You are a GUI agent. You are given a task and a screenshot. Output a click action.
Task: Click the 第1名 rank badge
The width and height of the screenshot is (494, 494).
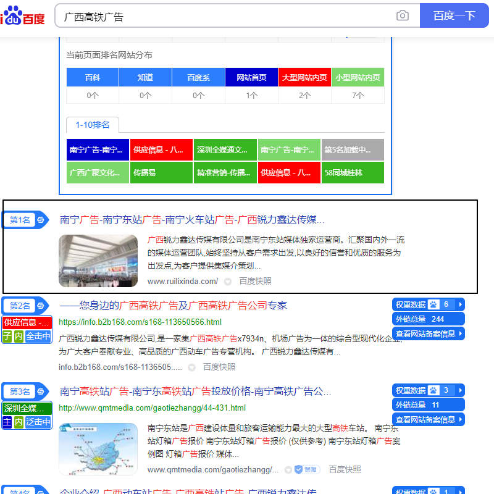pyautogui.click(x=20, y=220)
